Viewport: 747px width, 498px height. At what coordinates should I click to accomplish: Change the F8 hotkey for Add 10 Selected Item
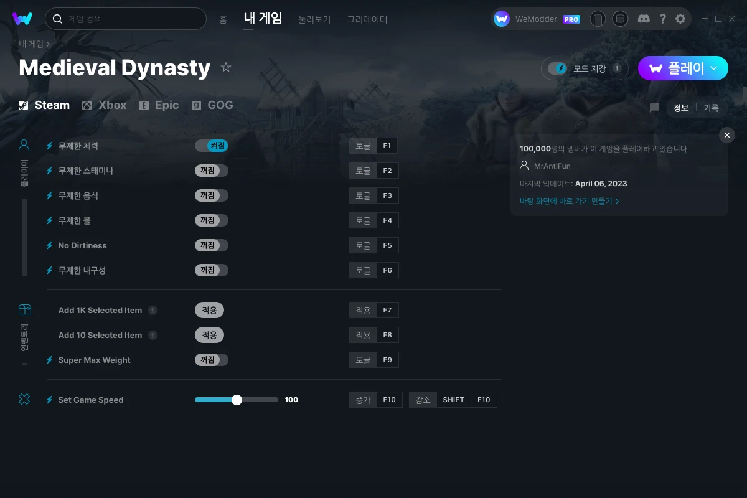tap(374, 335)
